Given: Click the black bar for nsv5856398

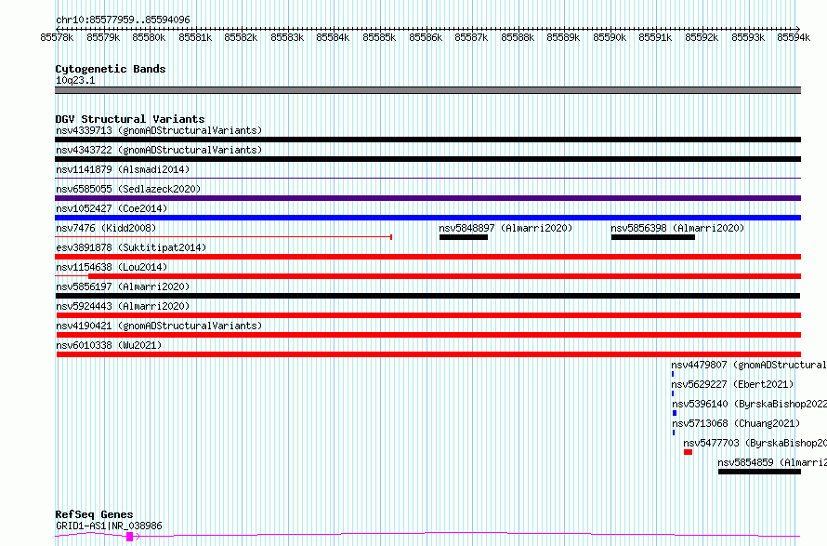Looking at the screenshot, I should [653, 237].
